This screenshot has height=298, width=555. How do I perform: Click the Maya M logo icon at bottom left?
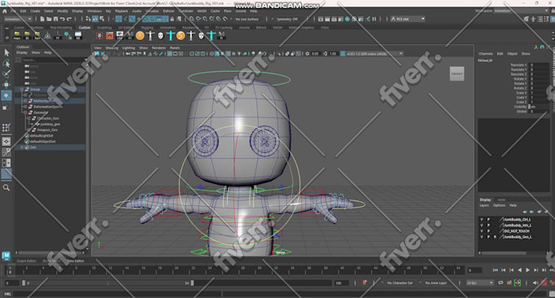point(6,256)
